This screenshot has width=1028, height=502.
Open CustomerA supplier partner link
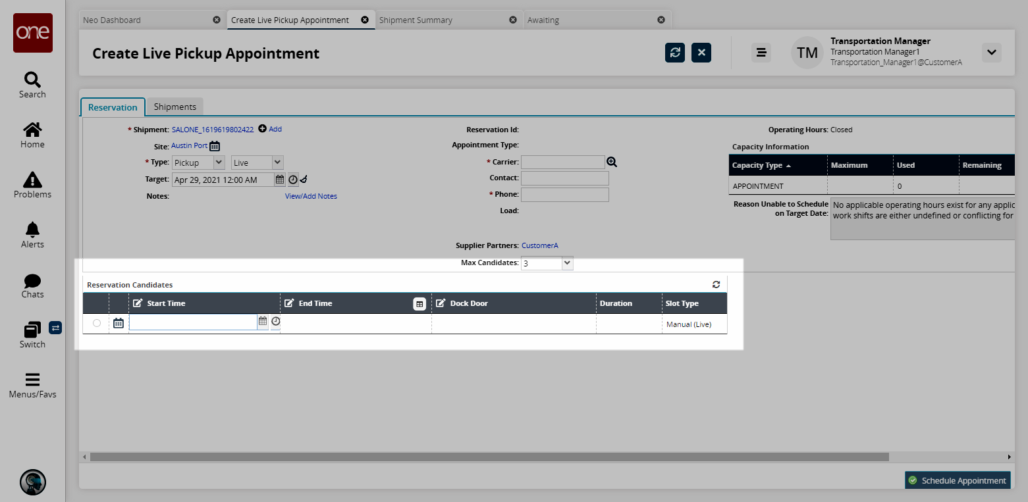(x=540, y=245)
